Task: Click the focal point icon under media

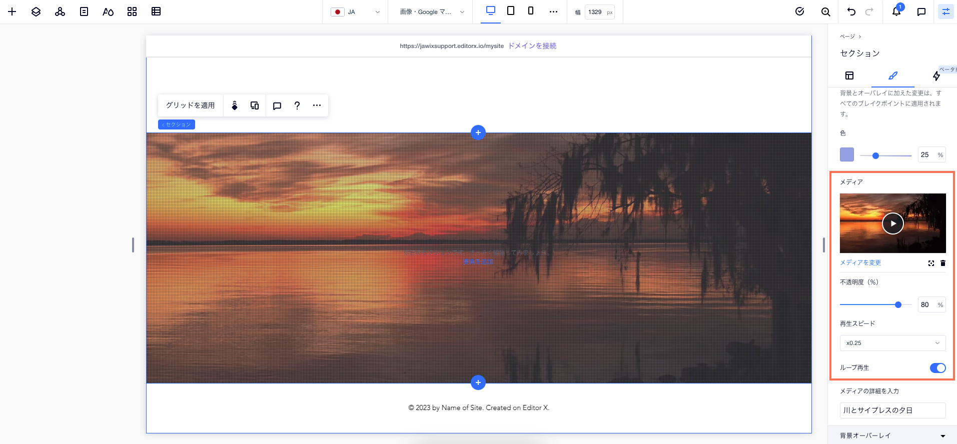Action: [931, 263]
